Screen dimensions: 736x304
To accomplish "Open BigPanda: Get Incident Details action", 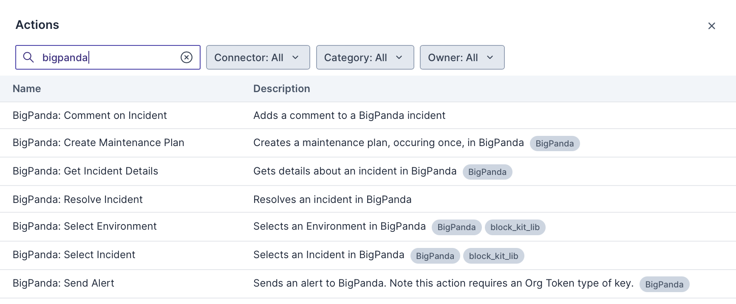I will [85, 171].
